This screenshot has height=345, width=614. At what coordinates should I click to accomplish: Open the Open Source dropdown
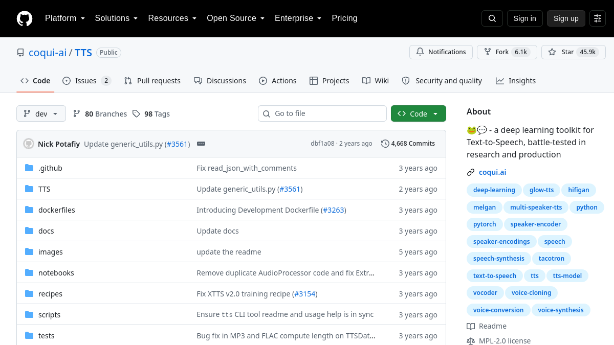point(235,18)
